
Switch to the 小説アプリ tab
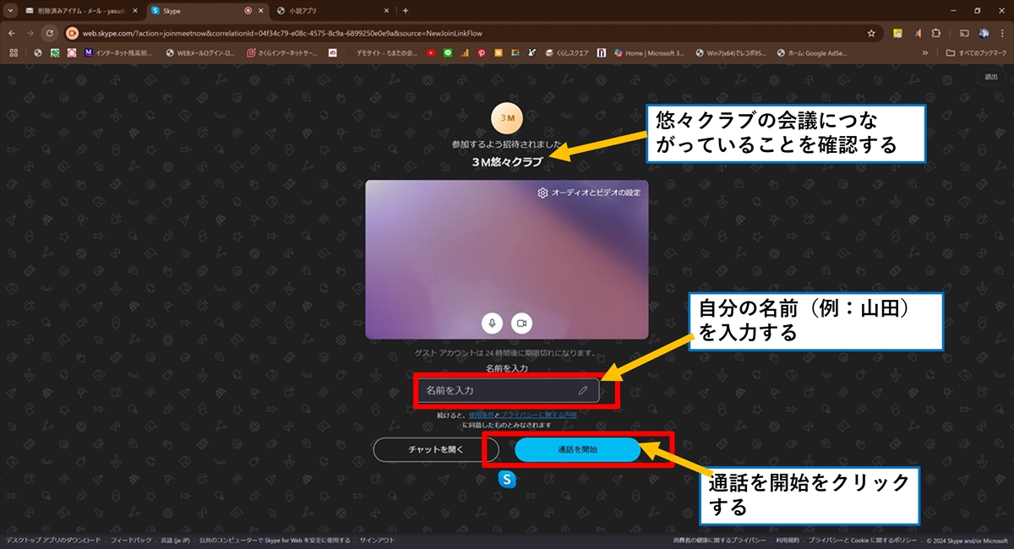pos(330,11)
